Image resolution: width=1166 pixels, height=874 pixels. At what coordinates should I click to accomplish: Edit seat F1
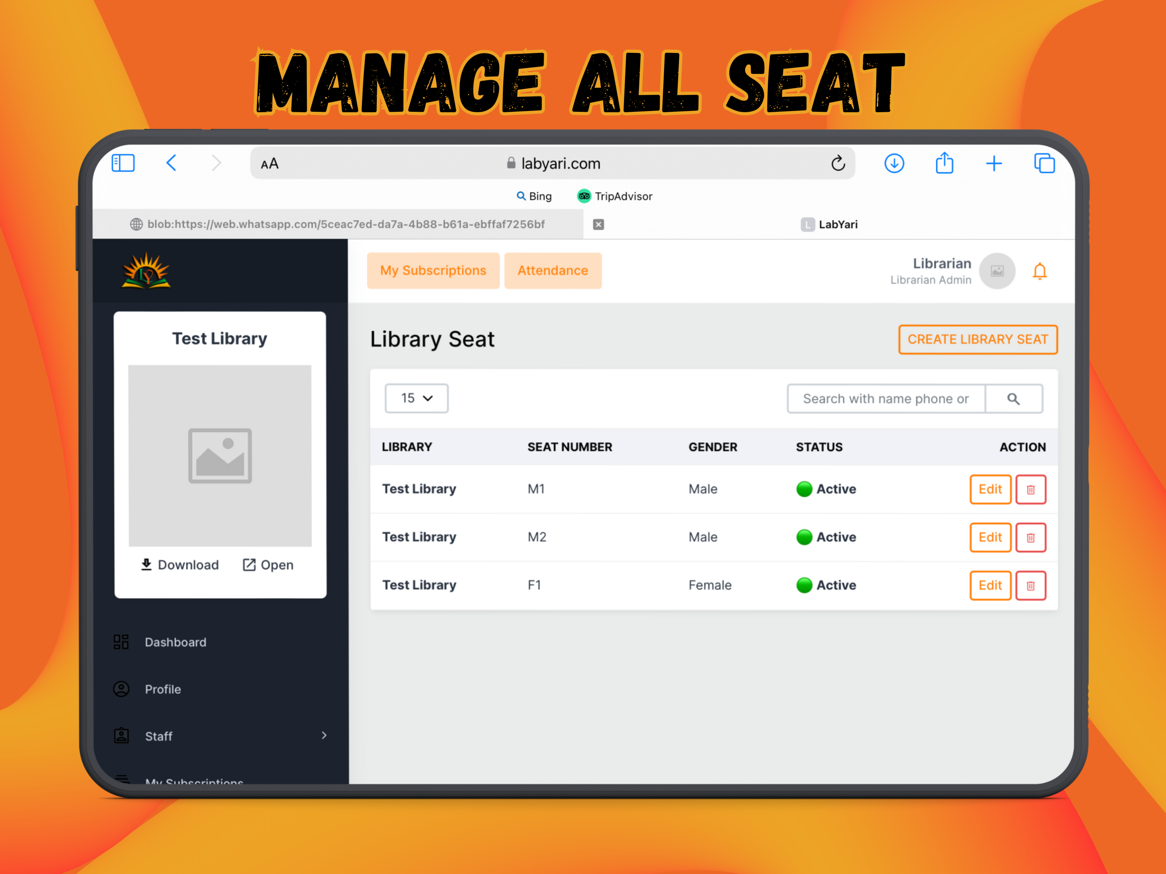[x=990, y=586]
